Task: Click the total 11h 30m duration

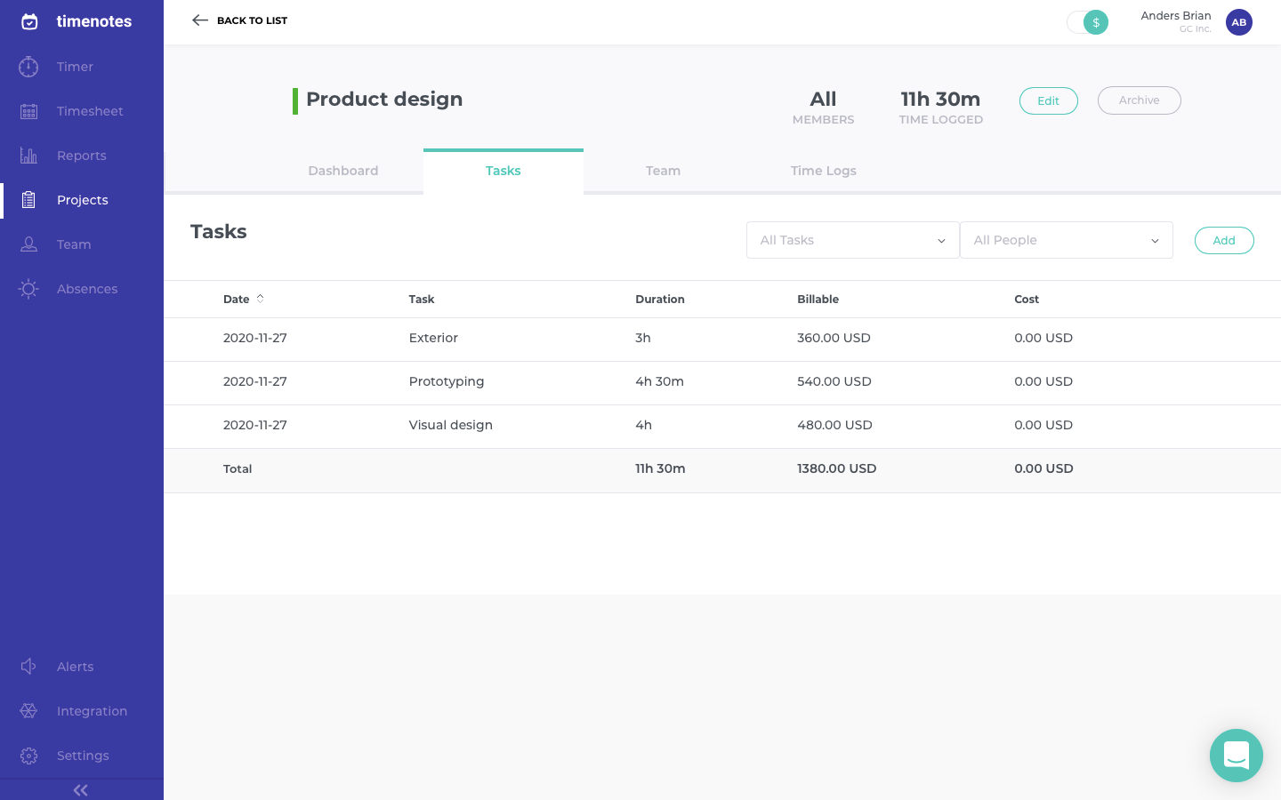Action: [661, 468]
